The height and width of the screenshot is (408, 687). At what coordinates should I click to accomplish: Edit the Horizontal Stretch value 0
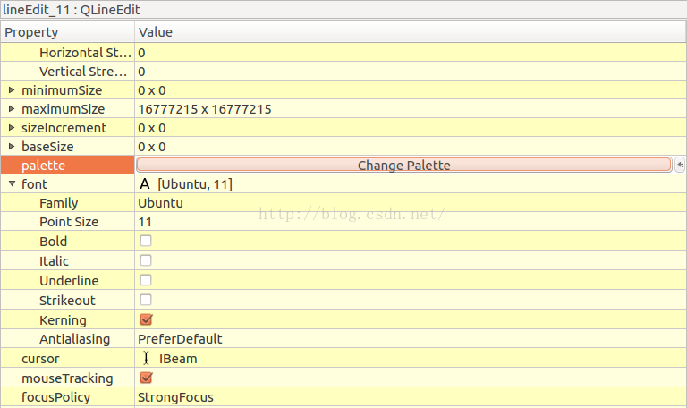(141, 53)
